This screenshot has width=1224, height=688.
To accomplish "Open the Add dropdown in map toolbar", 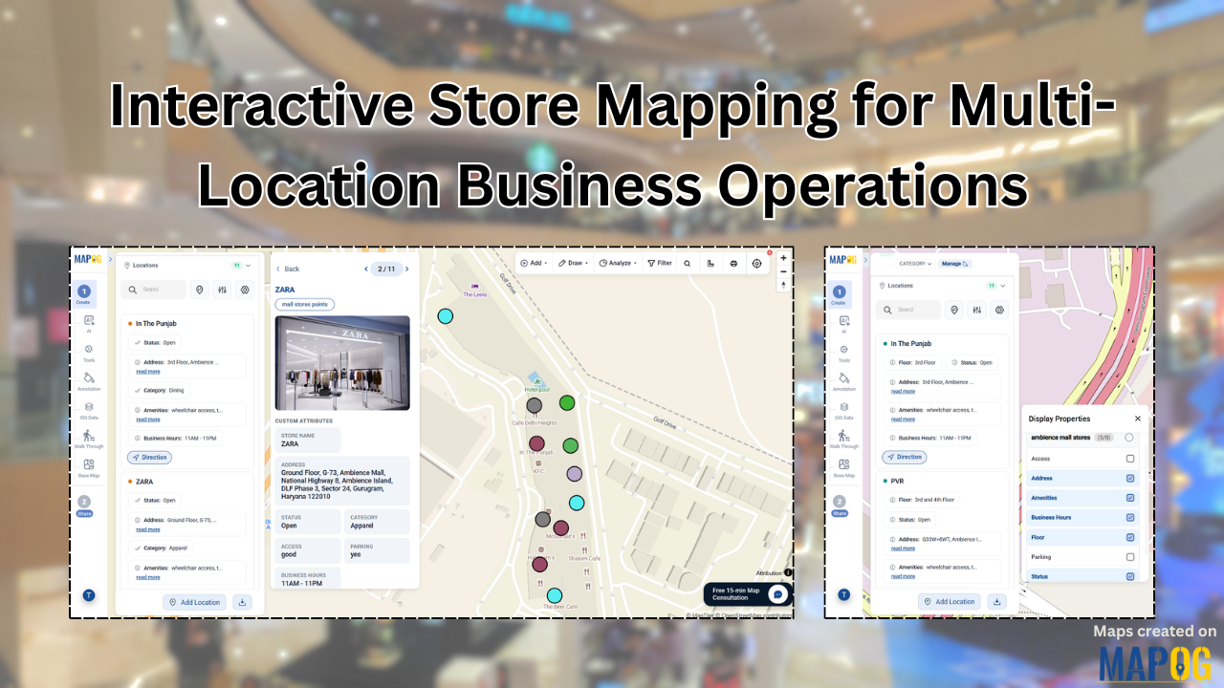I will (x=534, y=263).
